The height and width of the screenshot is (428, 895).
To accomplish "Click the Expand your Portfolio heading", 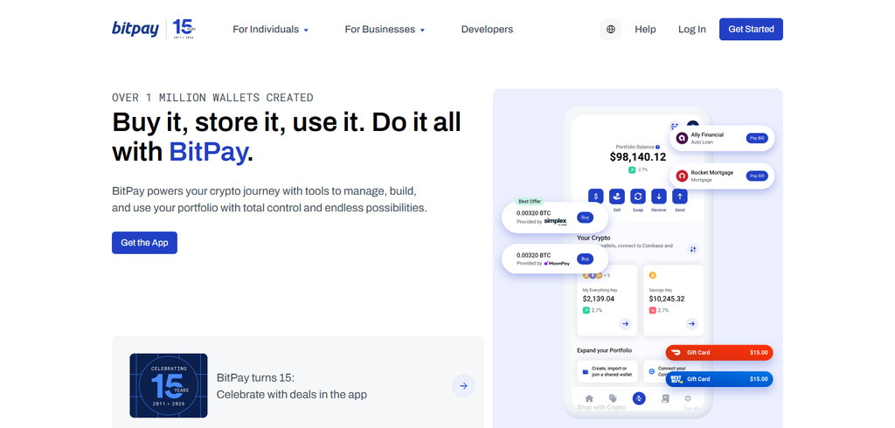I will (x=605, y=350).
